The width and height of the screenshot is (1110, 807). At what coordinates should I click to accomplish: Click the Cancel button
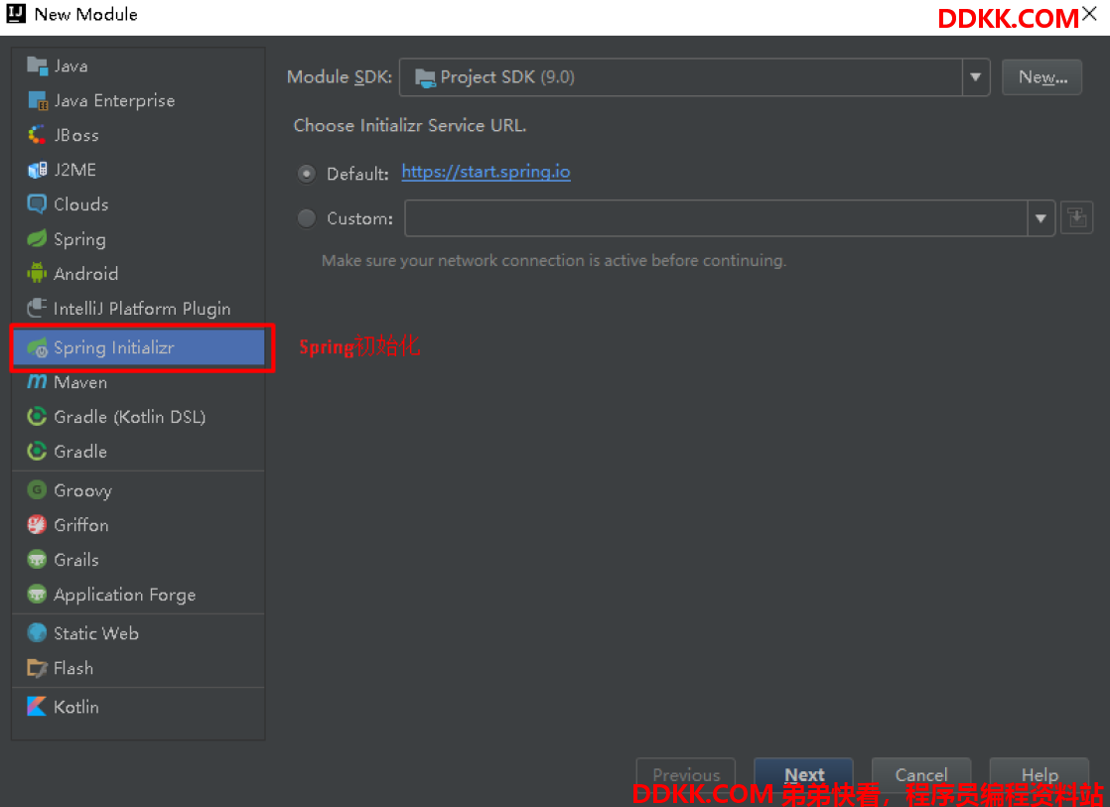point(921,774)
